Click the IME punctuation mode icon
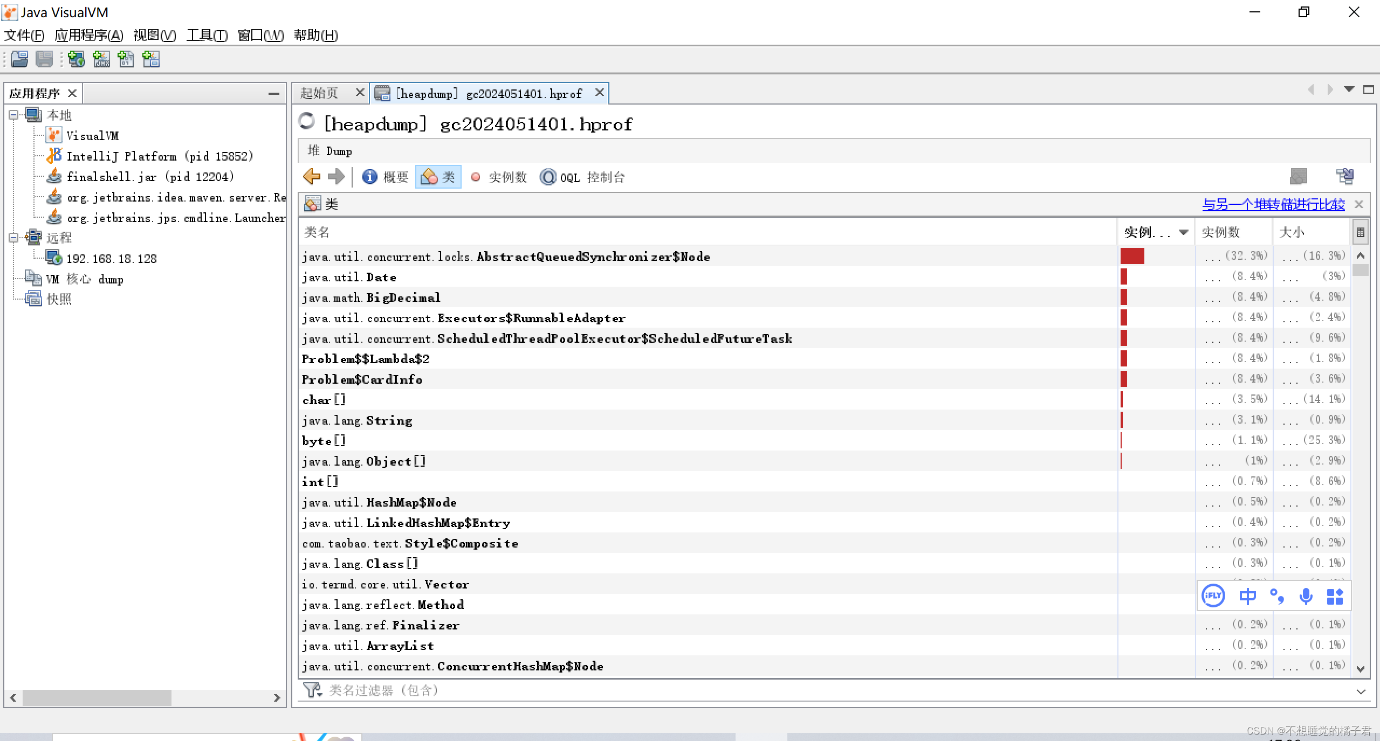 1277,596
